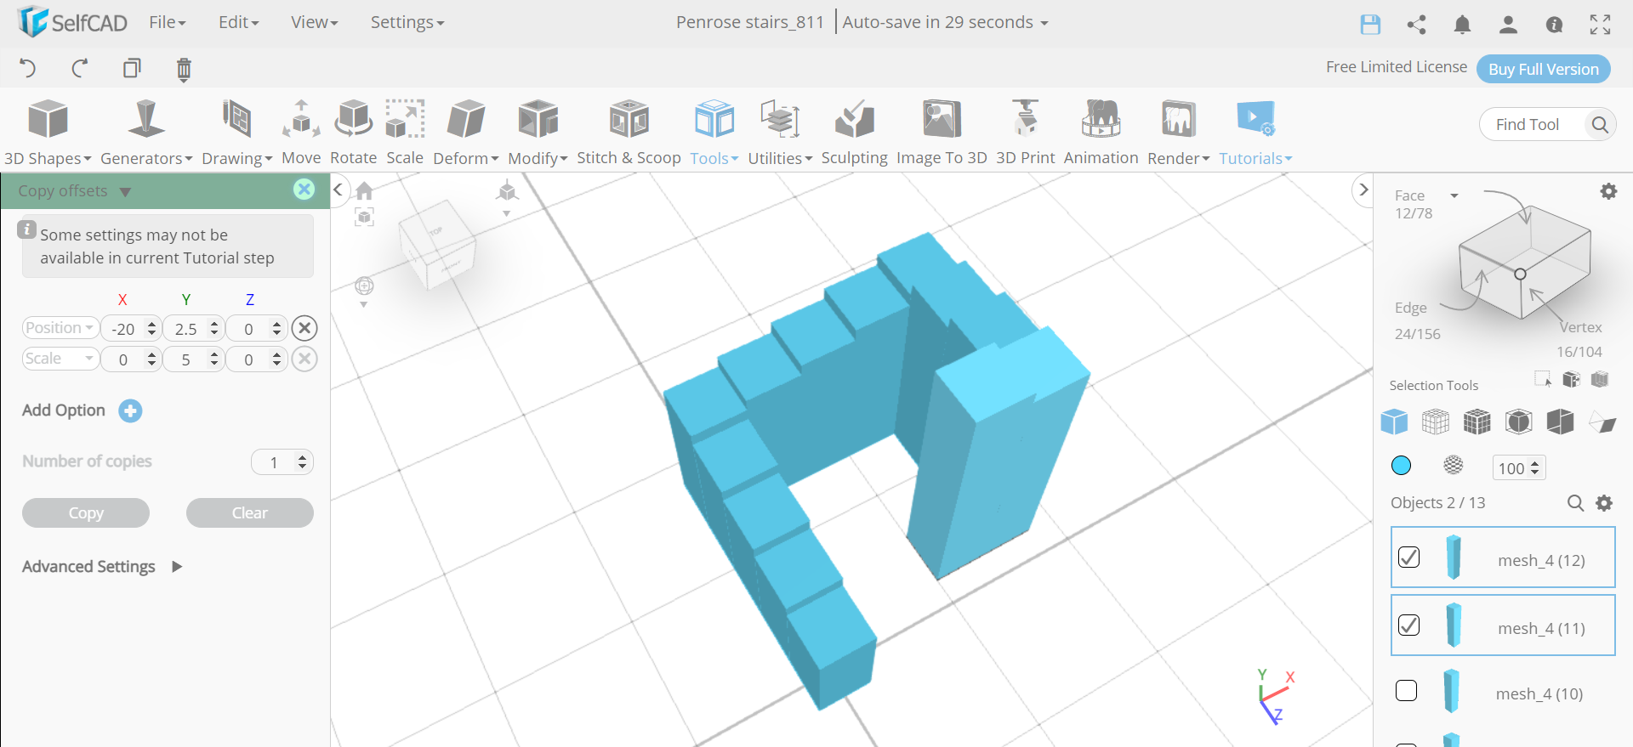Click the Undo arrow icon
This screenshot has height=747, width=1633.
(x=27, y=68)
